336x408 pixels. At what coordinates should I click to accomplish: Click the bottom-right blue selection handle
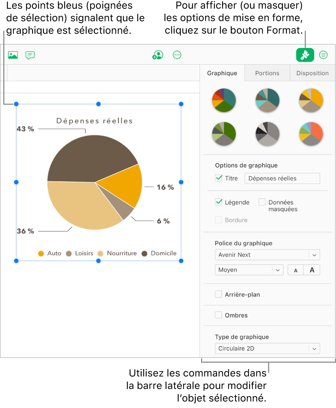(x=181, y=261)
